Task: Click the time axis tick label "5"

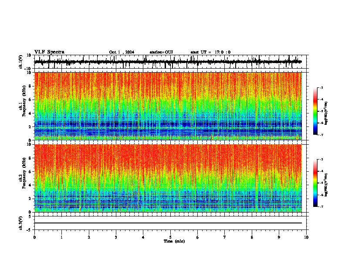Action: [x=170, y=237]
